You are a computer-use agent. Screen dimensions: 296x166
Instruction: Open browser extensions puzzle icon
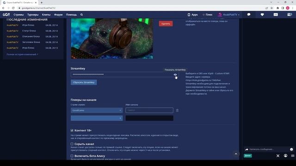click(277, 8)
